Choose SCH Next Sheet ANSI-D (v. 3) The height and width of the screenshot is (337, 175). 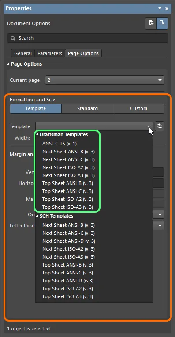tap(69, 241)
